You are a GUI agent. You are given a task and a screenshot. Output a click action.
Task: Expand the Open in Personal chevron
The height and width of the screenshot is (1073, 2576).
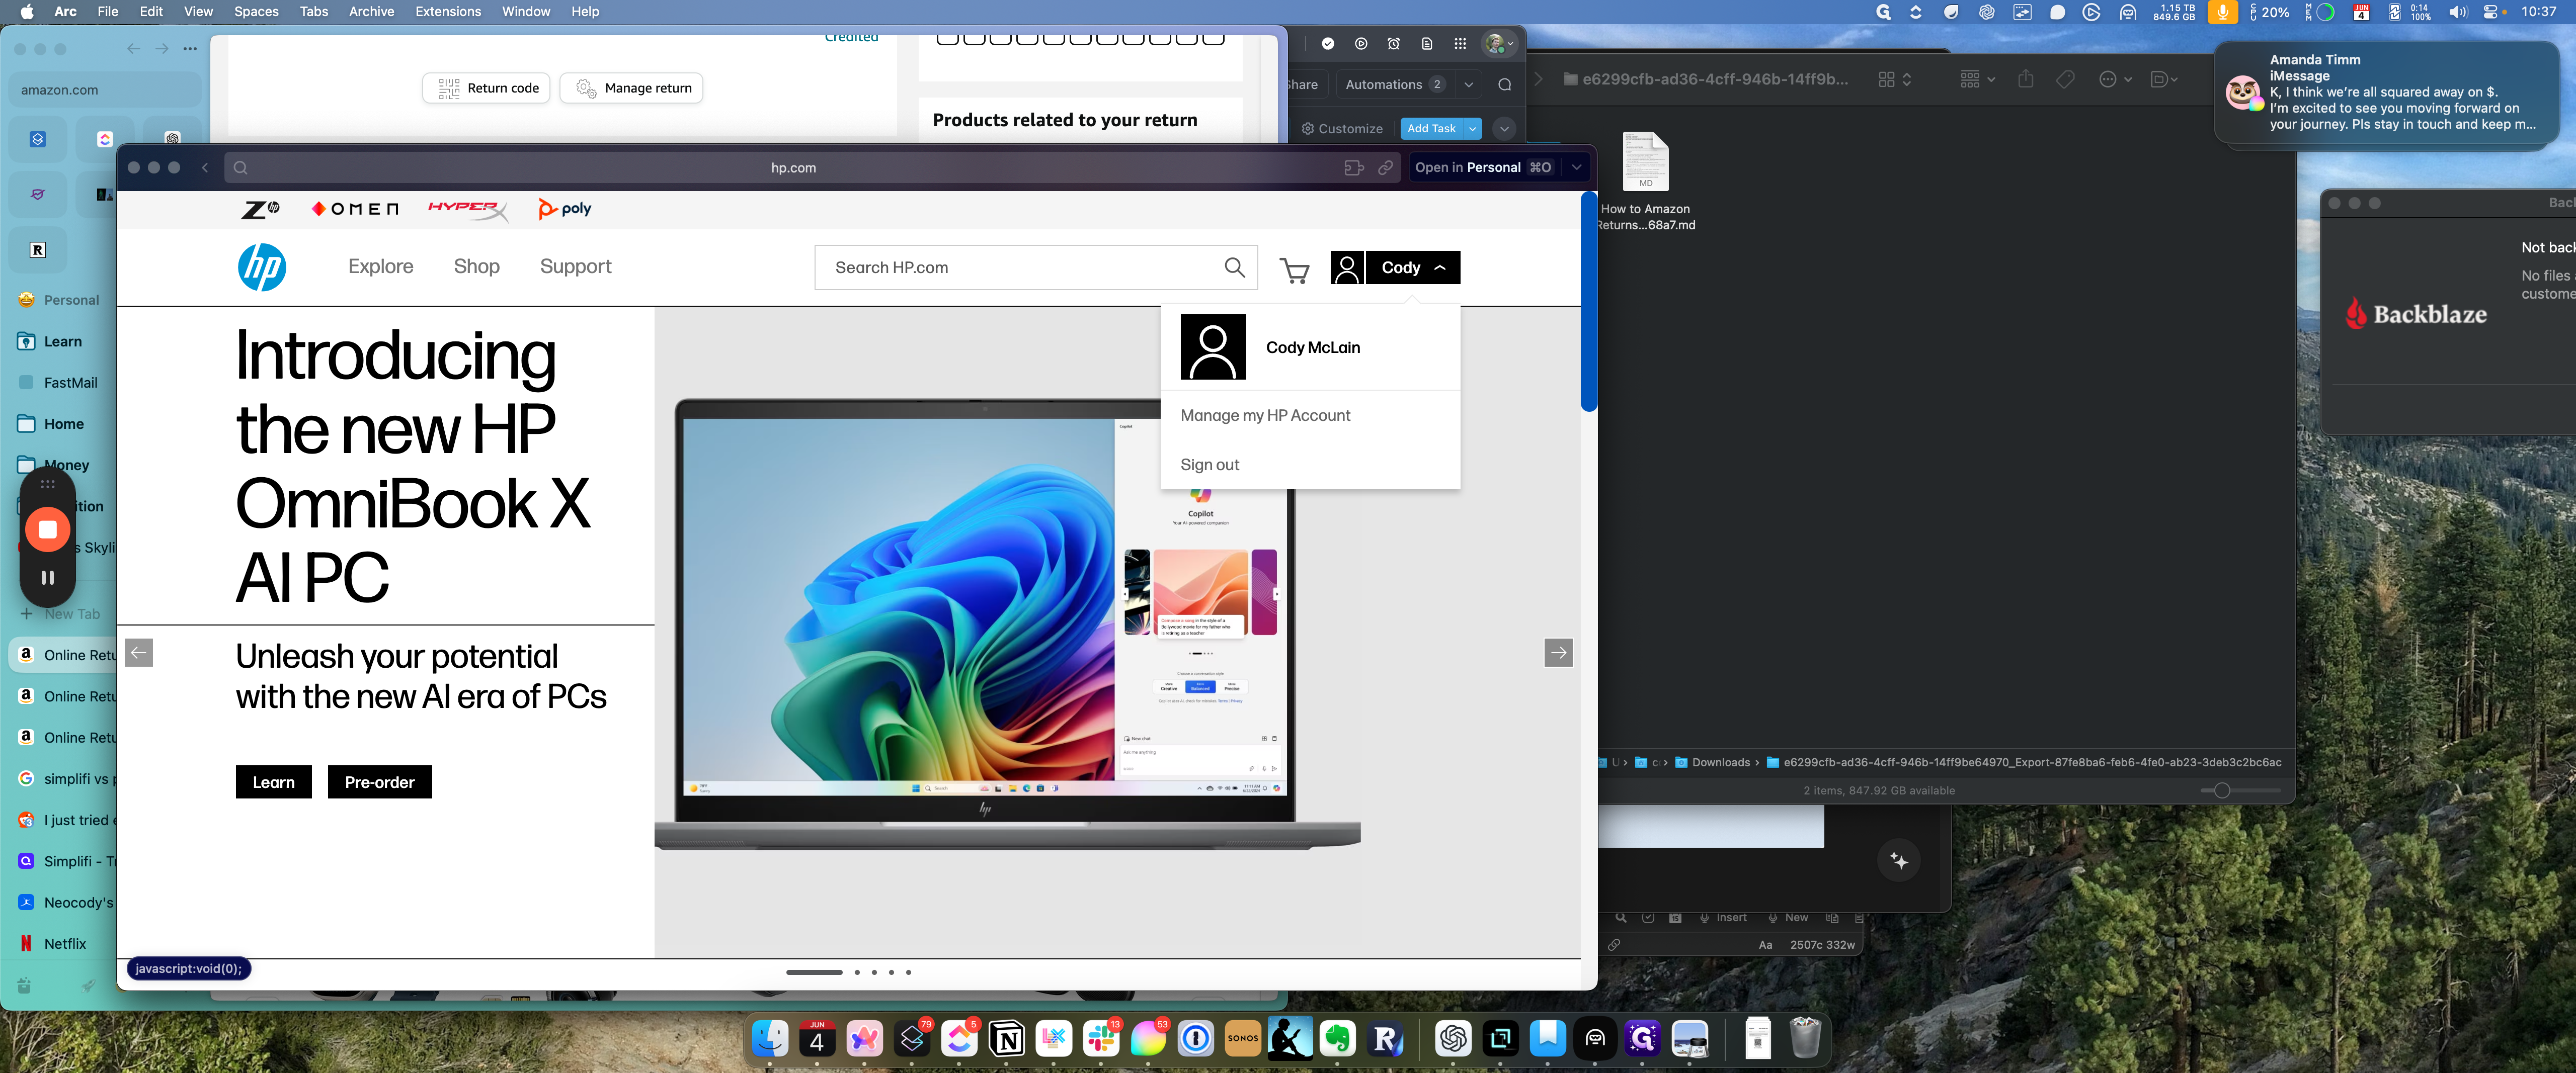click(1577, 168)
